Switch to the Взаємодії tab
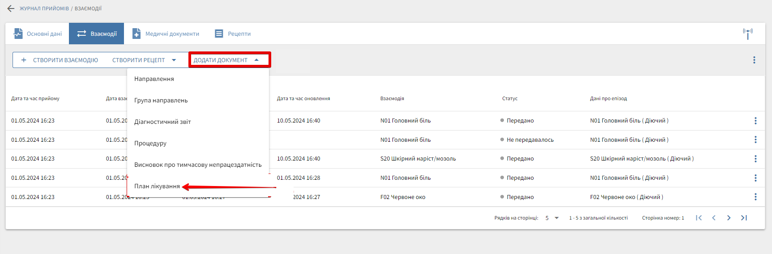The height and width of the screenshot is (254, 772). (x=97, y=34)
